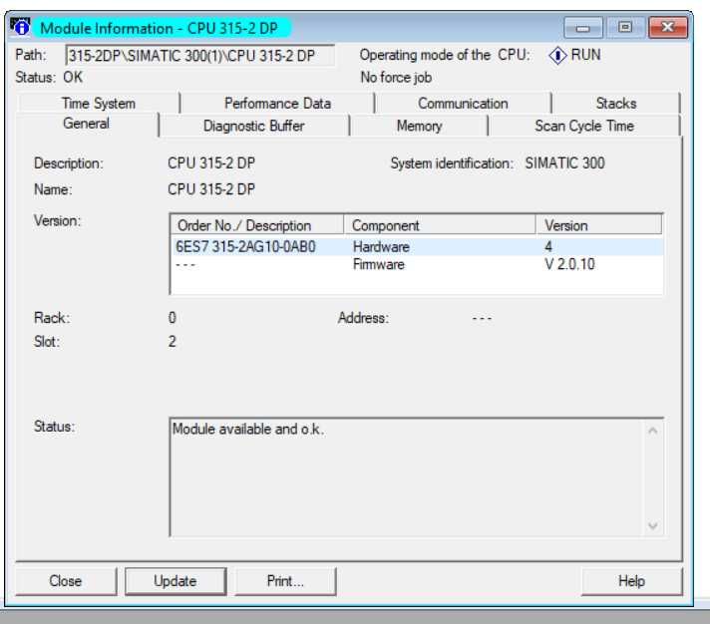Click the Module Information window icon
This screenshot has height=624, width=710.
(x=20, y=27)
